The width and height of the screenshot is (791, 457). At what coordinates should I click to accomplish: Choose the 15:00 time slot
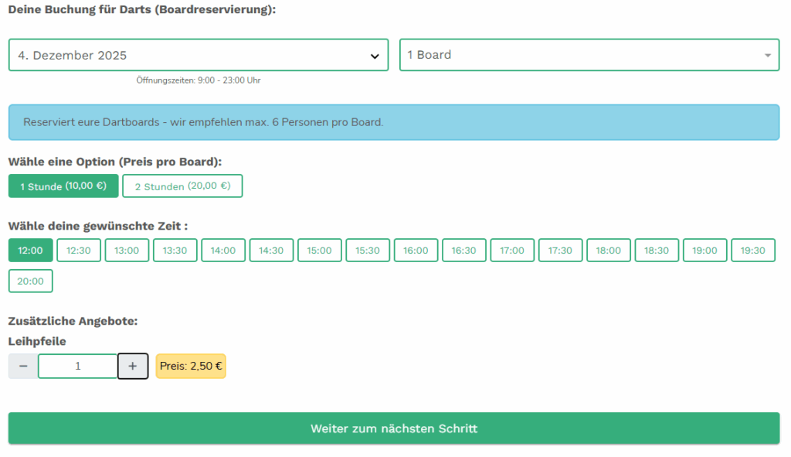tap(319, 251)
